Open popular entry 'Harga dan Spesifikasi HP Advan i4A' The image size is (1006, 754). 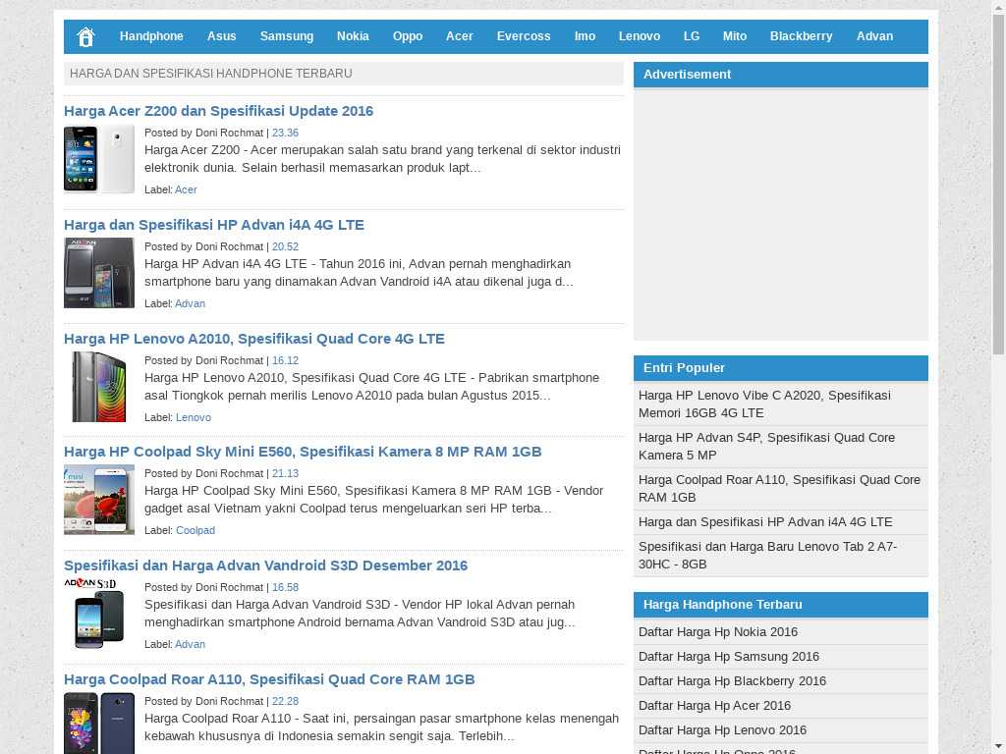pyautogui.click(x=764, y=522)
